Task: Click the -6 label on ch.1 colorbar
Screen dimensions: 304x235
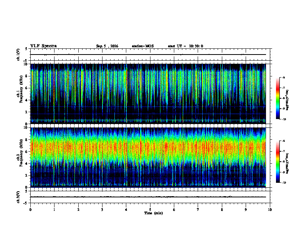Action: tap(283, 77)
